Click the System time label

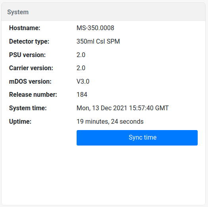28,108
